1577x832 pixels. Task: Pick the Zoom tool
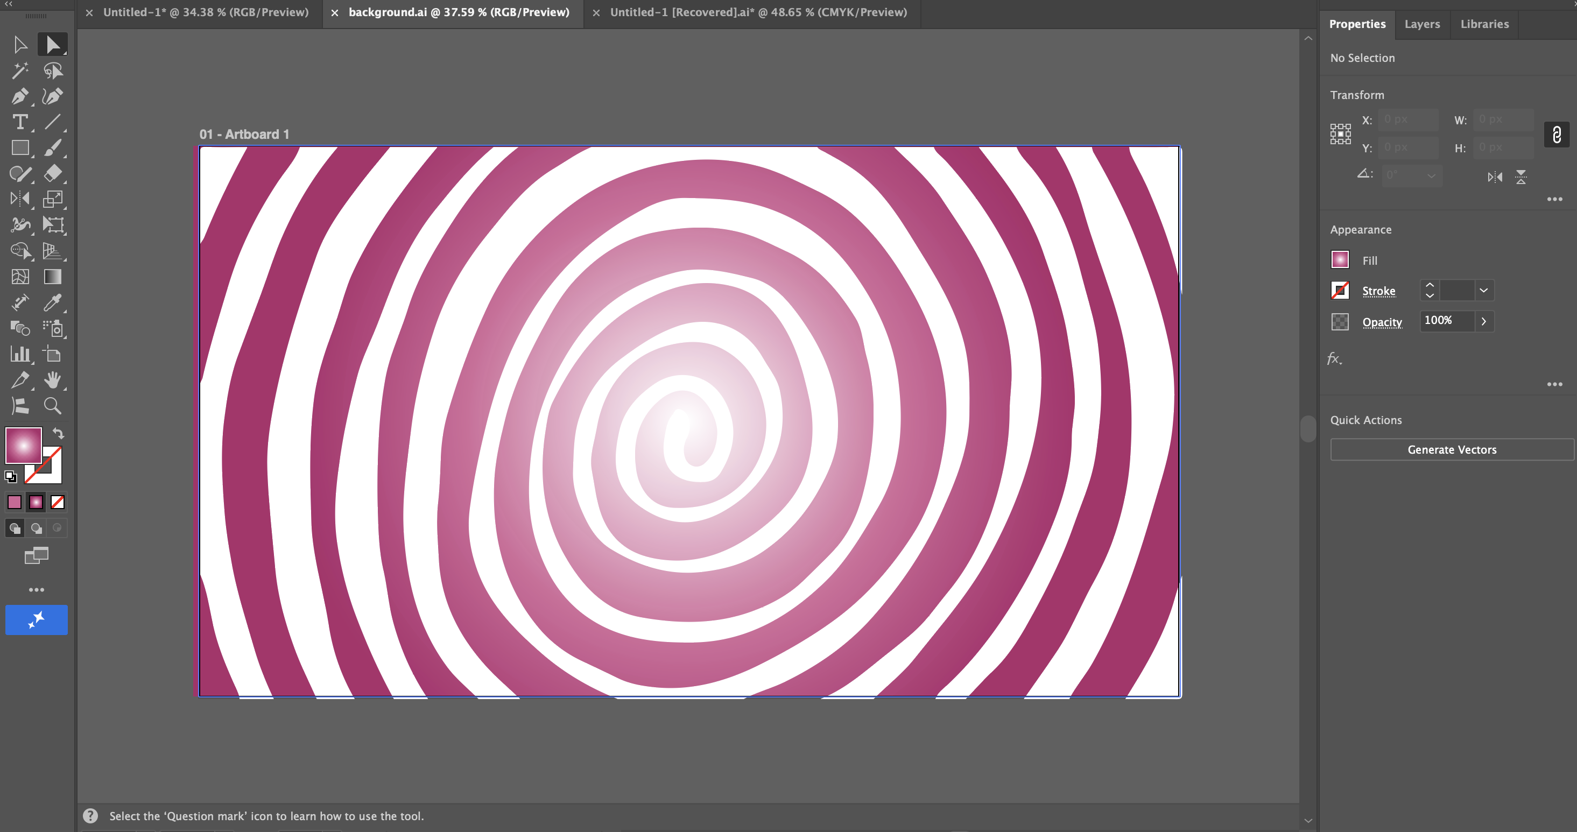53,406
